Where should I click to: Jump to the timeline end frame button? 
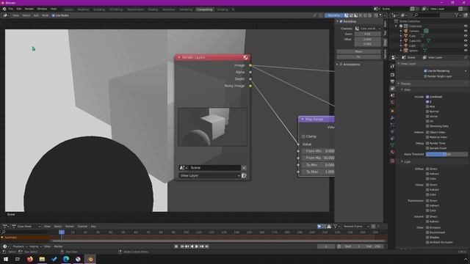pos(206,246)
